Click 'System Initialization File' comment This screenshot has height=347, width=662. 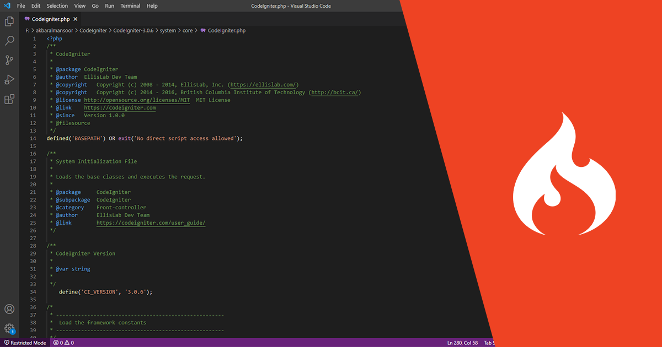(x=96, y=161)
